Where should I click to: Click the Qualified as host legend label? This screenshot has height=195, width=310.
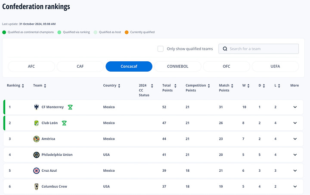pyautogui.click(x=110, y=32)
